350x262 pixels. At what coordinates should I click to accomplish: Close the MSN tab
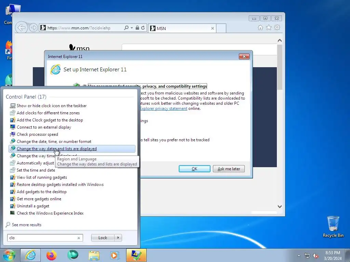(x=213, y=28)
